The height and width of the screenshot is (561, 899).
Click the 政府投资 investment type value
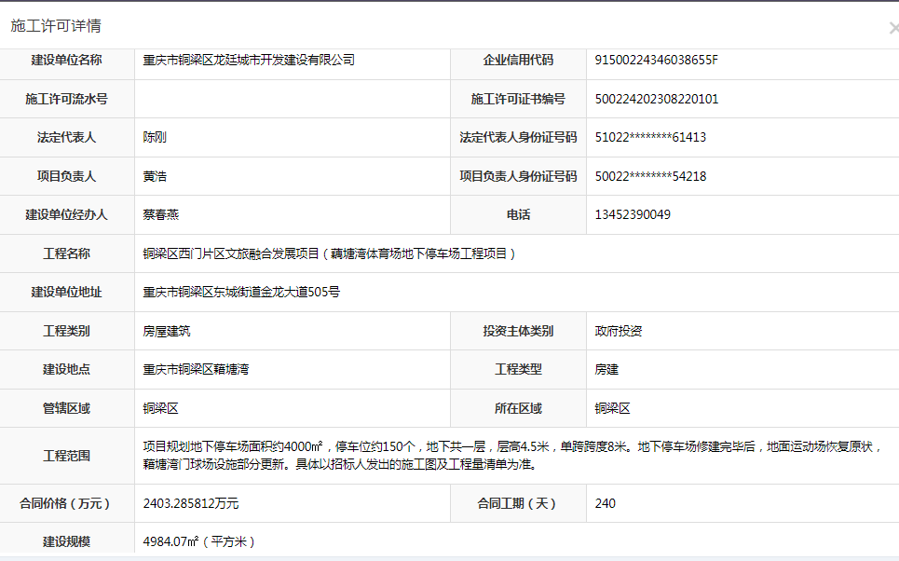[619, 331]
